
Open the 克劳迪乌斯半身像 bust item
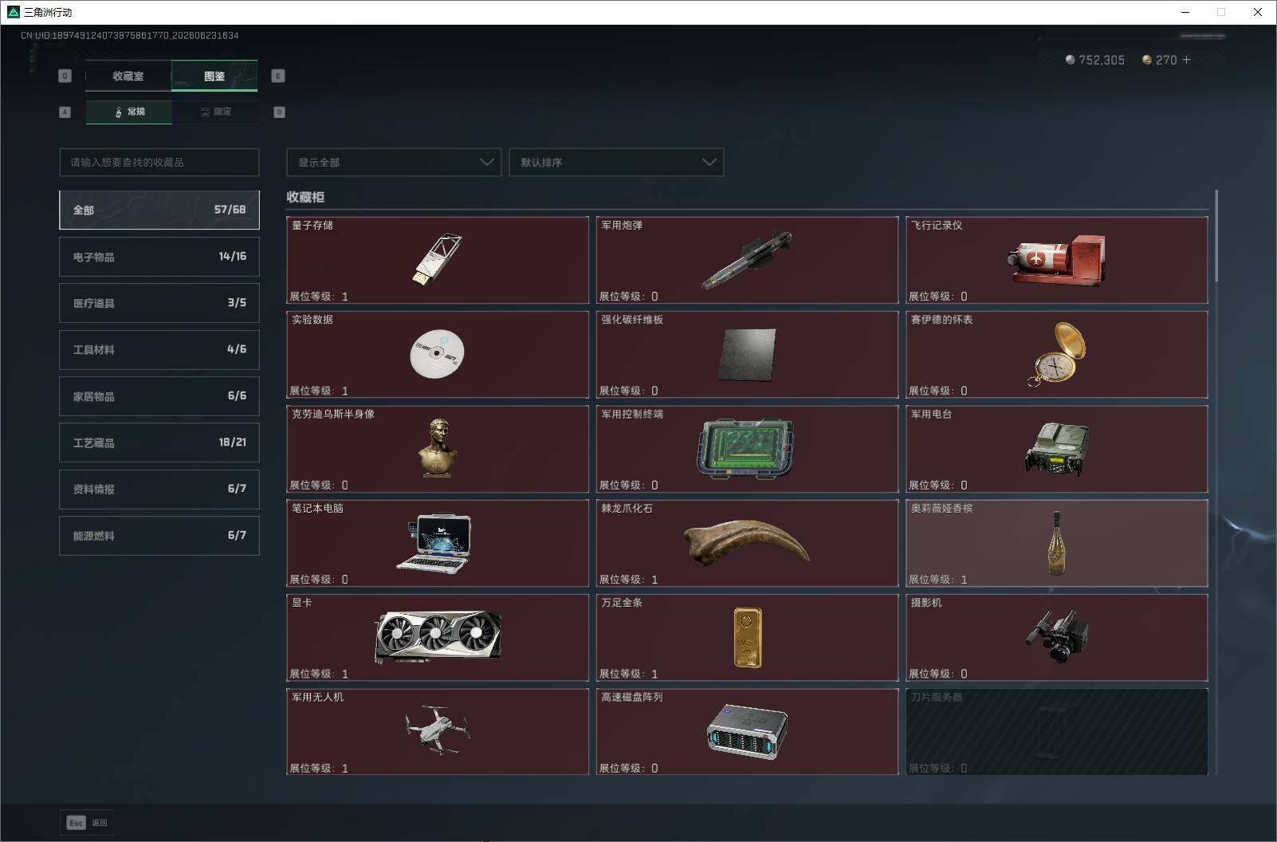point(437,449)
